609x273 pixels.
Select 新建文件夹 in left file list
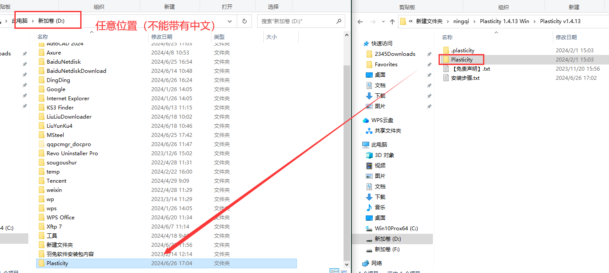tap(167, 245)
